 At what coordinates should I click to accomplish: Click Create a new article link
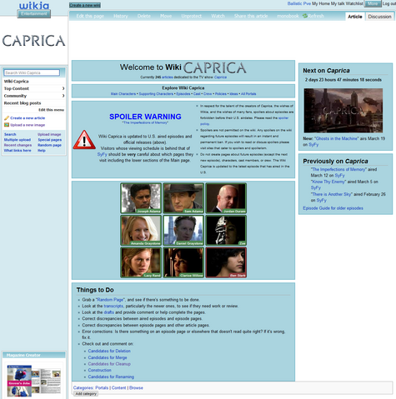(x=28, y=118)
